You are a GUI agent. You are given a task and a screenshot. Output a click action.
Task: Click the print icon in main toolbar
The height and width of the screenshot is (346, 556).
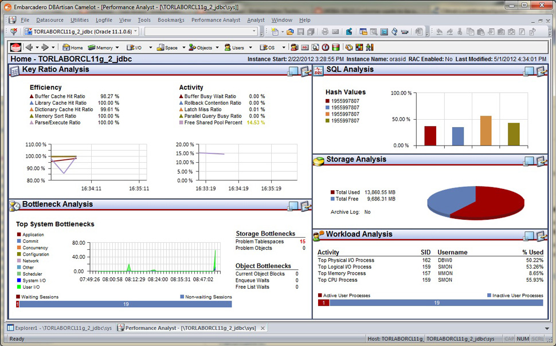pos(325,32)
